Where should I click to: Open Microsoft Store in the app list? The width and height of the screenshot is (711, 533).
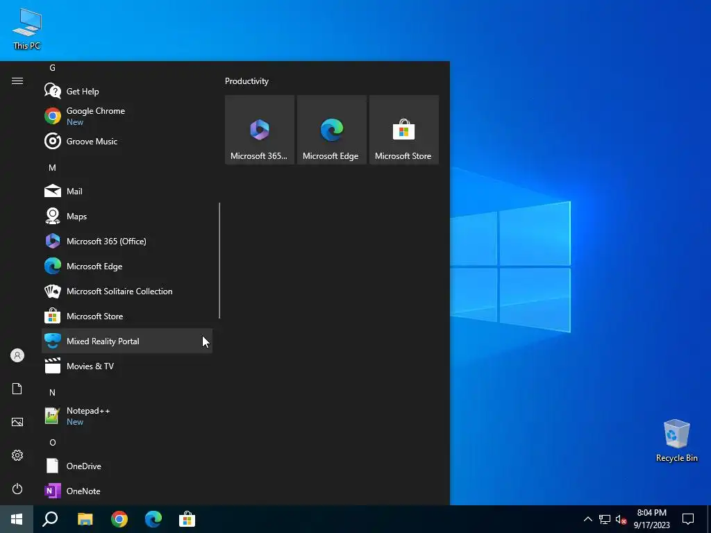tap(127, 316)
